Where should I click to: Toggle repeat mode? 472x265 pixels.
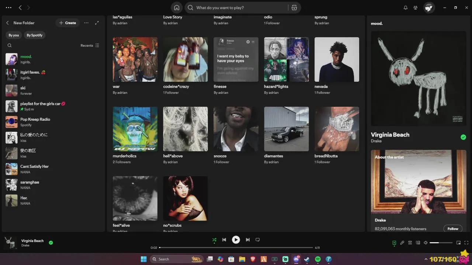[x=258, y=240]
